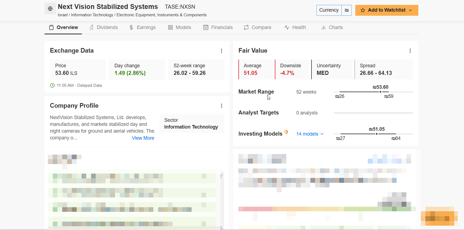
Task: Switch to the Overview tab
Action: click(63, 27)
